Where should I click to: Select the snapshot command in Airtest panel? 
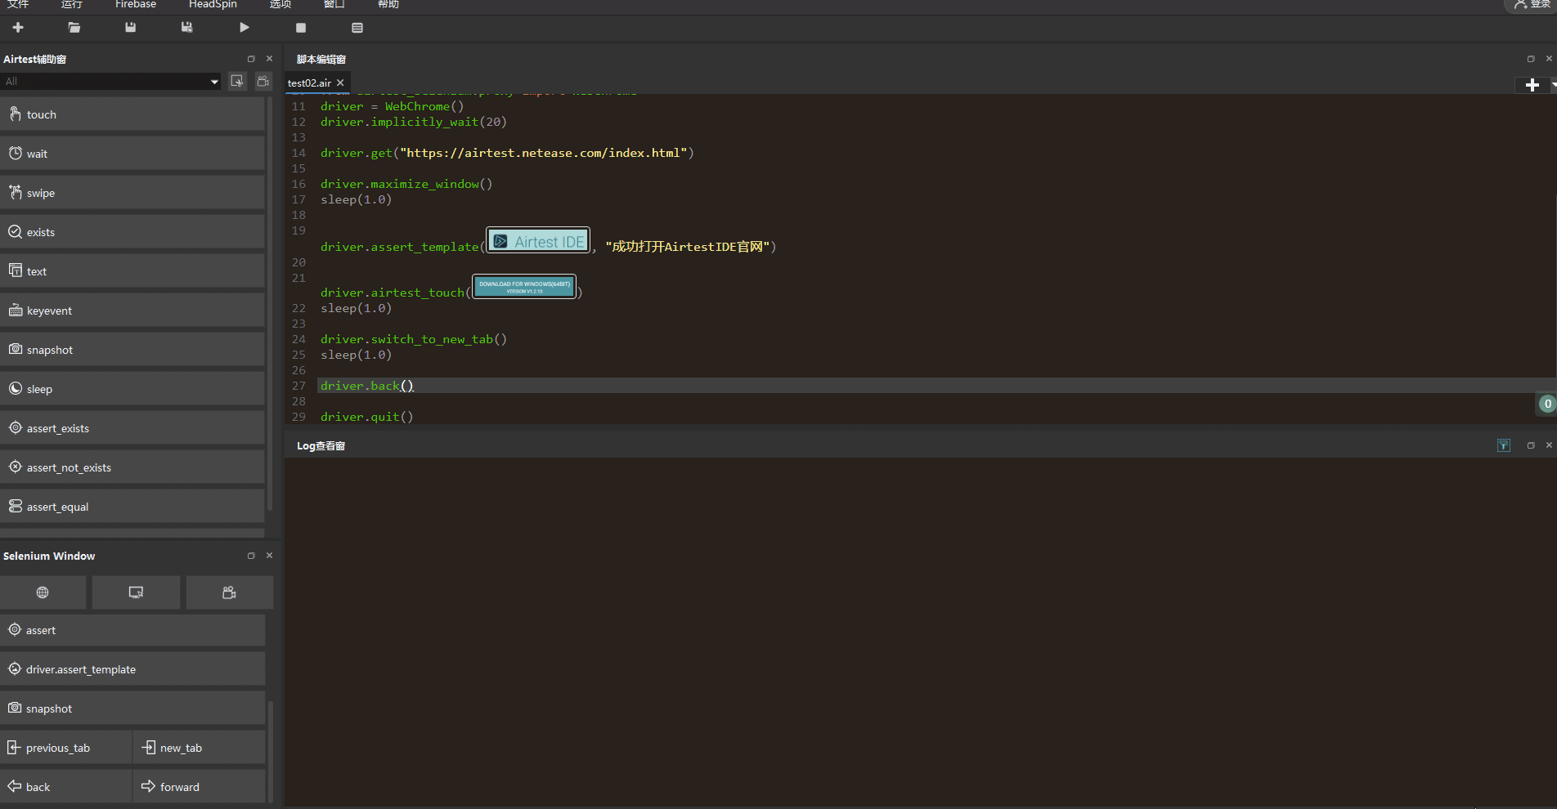click(x=132, y=350)
